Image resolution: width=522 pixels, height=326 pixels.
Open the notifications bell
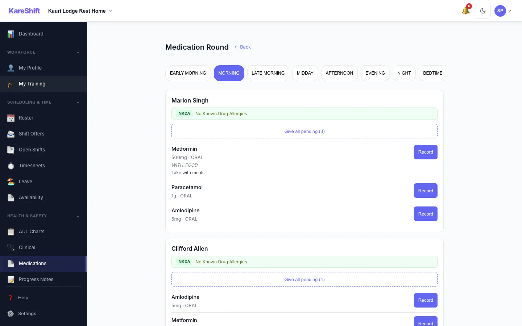pos(466,11)
